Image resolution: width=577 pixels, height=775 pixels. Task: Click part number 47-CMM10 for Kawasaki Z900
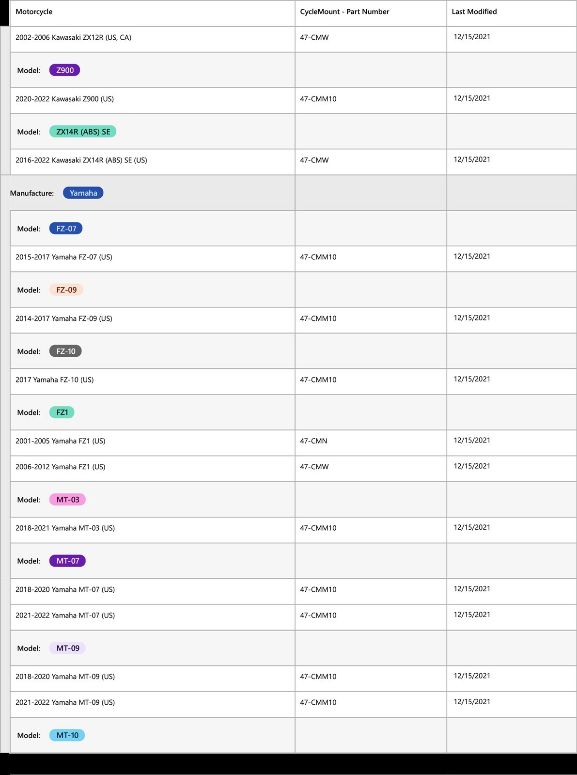(x=318, y=99)
